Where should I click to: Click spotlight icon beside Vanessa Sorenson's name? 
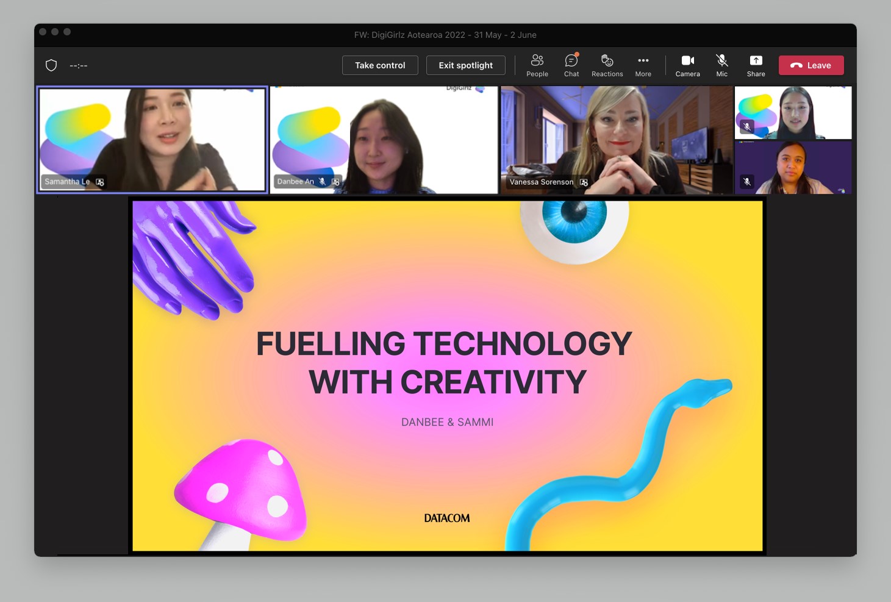(x=584, y=182)
